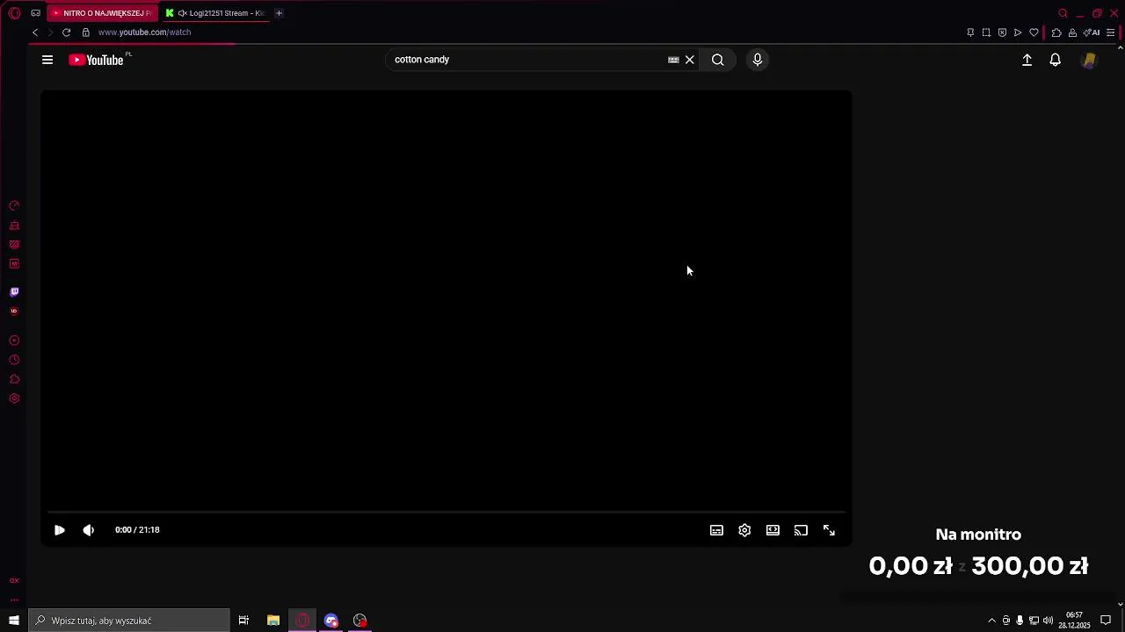The image size is (1125, 632).
Task: Open the red circular sidebar messenger icon
Action: (14, 312)
